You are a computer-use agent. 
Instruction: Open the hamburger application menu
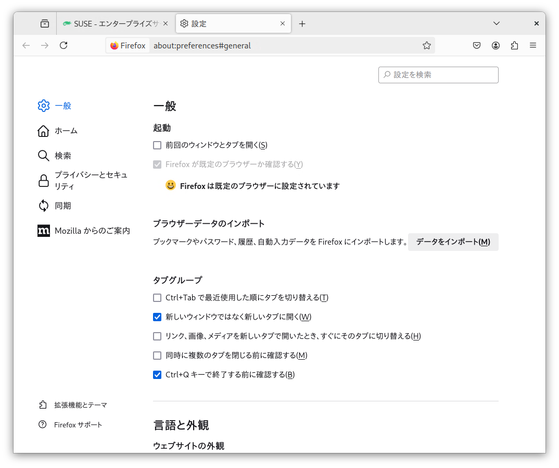click(533, 45)
